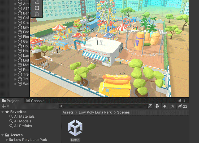The height and width of the screenshot is (147, 199).
Task: Collapse the Assets folder tree
Action: click(3, 135)
